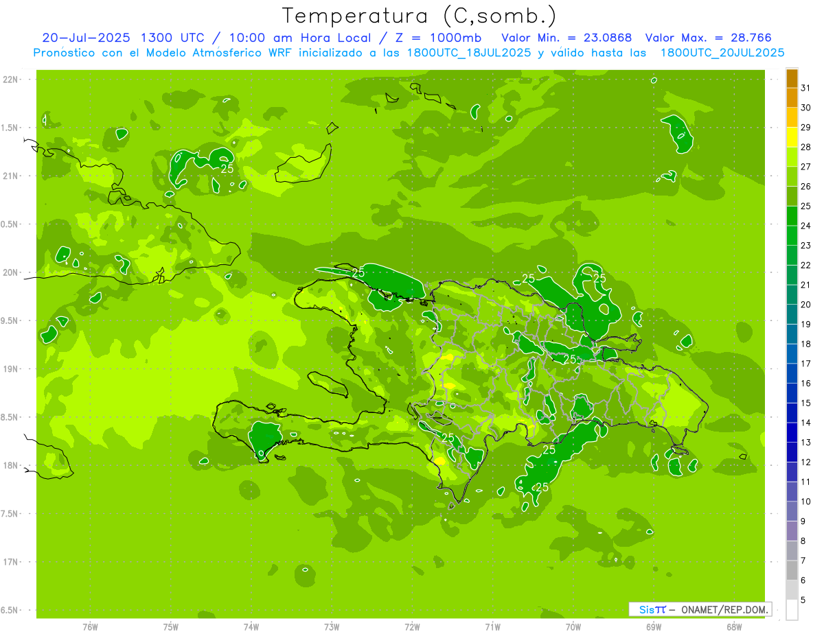Pick the dark blue swatch between 13 and 14

point(792,433)
